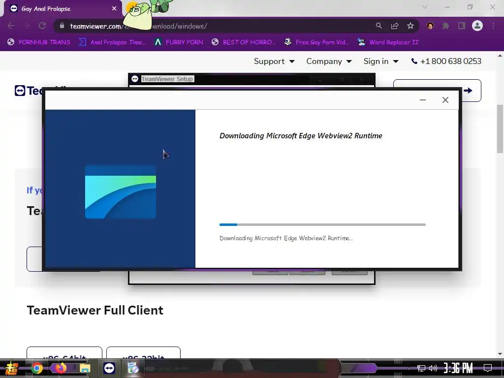Screen dimensions: 504x378
Task: Open Firefox from the taskbar
Action: tap(61, 368)
